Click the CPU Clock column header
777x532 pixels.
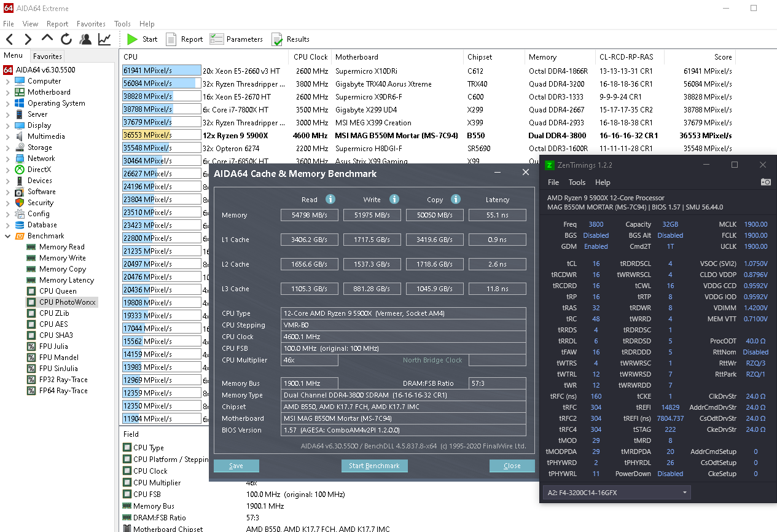pyautogui.click(x=311, y=57)
